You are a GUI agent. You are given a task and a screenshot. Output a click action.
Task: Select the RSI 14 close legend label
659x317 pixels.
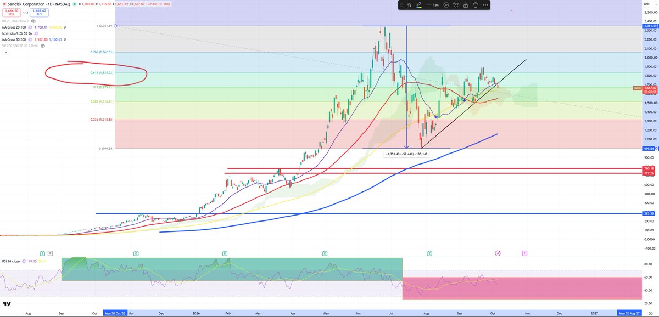[x=11, y=261]
